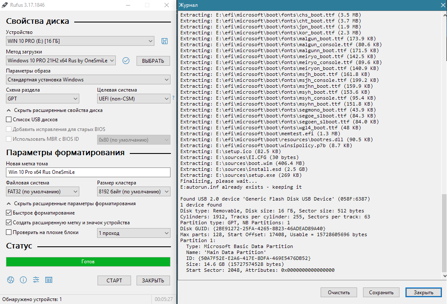Expand the 'Файловая система' FAT32 dropdown

[43, 192]
